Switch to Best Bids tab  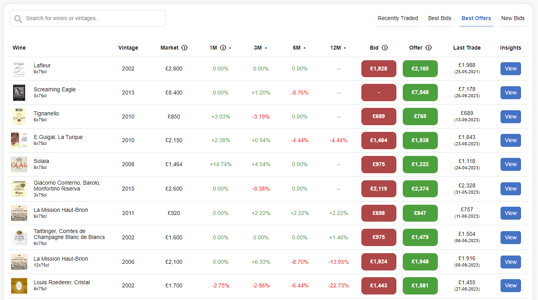[x=439, y=18]
